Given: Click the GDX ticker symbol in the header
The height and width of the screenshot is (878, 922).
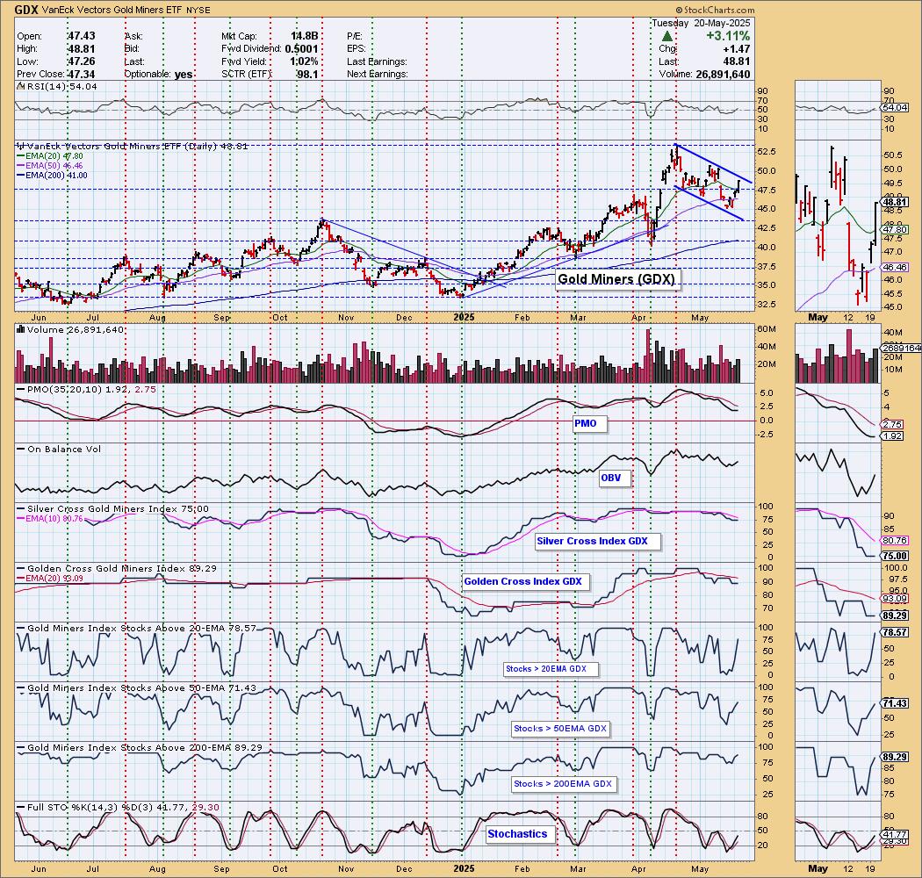Looking at the screenshot, I should click(26, 10).
